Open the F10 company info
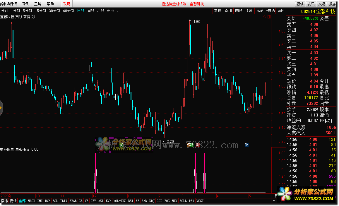 tap(249, 11)
